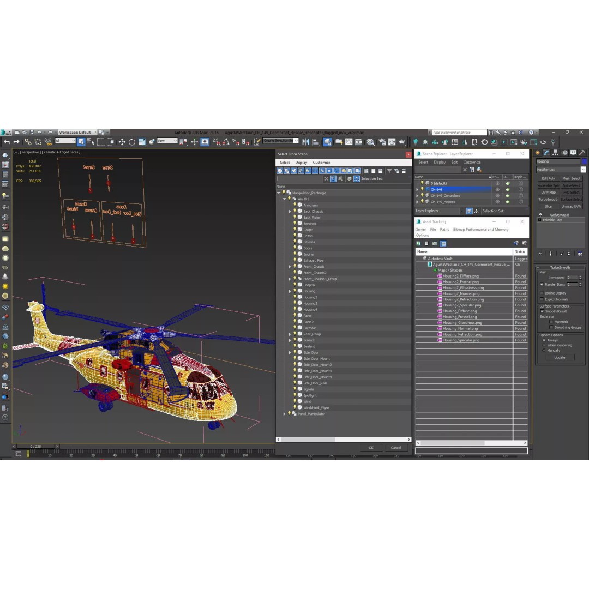Screen dimensions: 589x589
Task: Click the Redo arrow in main toolbar
Action: pos(16,142)
